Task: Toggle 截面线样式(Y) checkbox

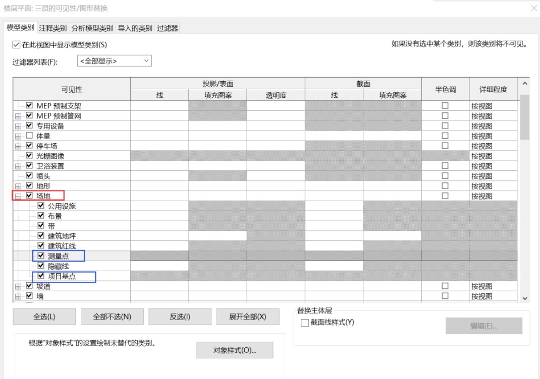Action: [304, 323]
